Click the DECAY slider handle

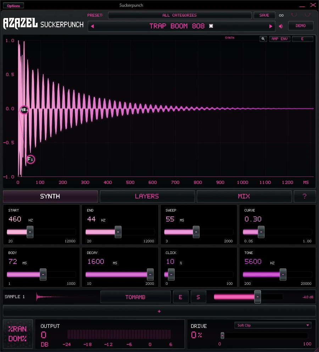coord(150,274)
